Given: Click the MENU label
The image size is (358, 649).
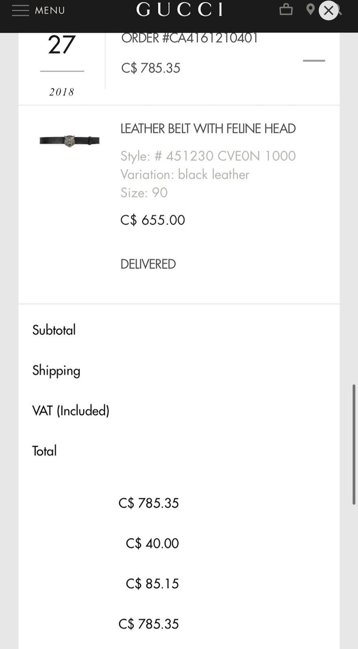Looking at the screenshot, I should [x=50, y=10].
